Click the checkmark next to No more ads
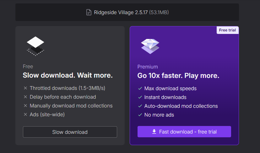Image resolution: width=260 pixels, height=153 pixels. tap(140, 115)
